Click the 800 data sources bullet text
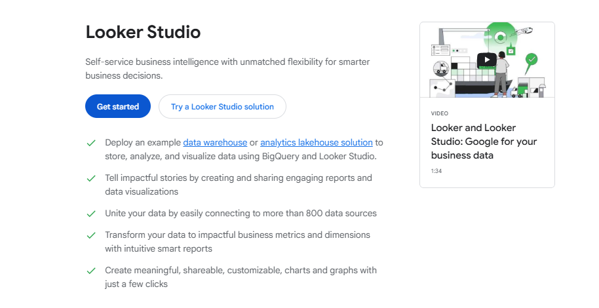Viewport: 599px width, 308px height. click(241, 213)
